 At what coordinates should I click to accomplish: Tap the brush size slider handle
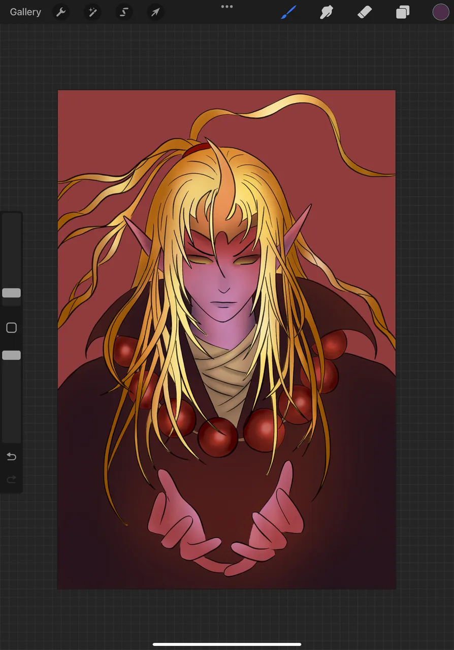11,293
